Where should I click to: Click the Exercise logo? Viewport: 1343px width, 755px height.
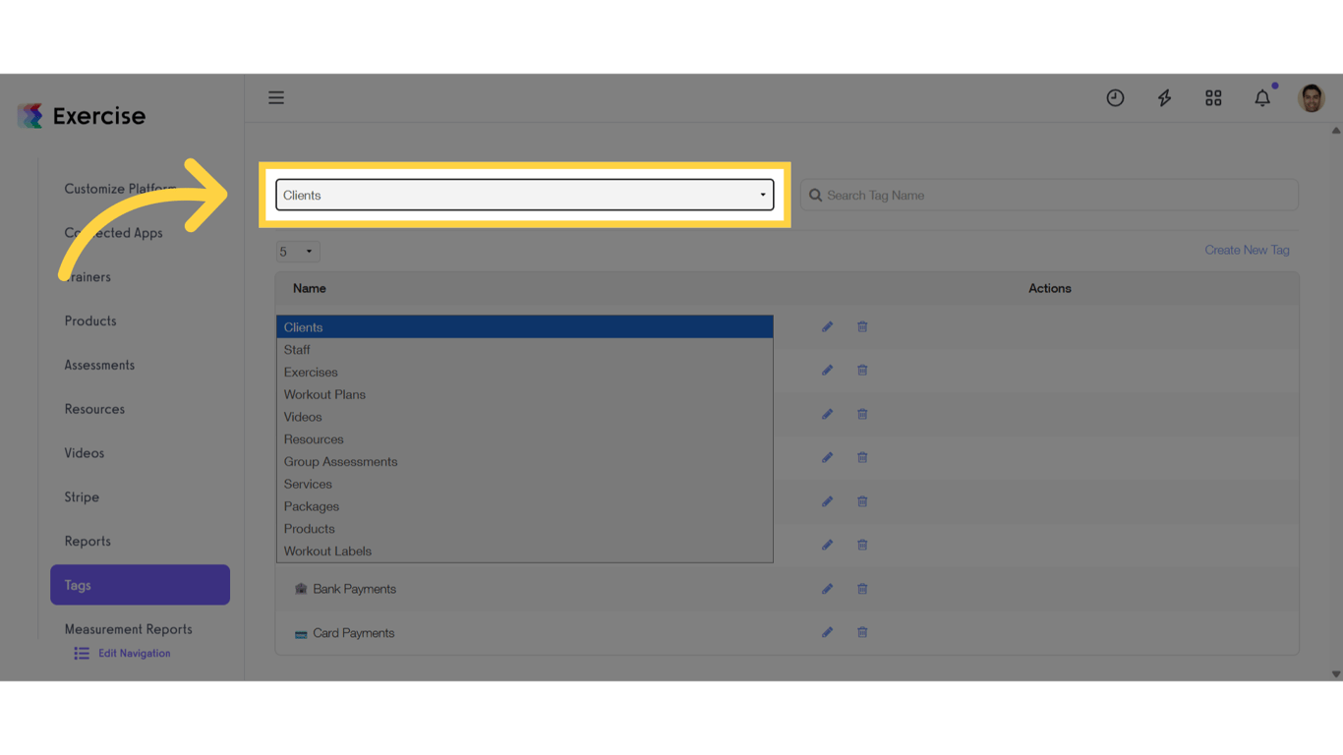click(x=81, y=115)
